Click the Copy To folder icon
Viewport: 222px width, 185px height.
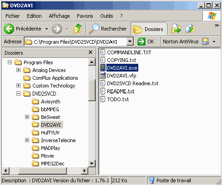191,29
